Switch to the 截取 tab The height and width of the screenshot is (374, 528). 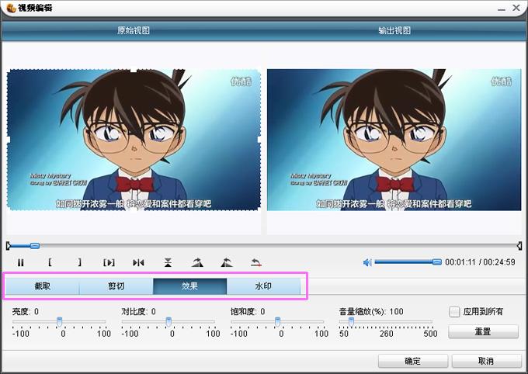point(43,286)
